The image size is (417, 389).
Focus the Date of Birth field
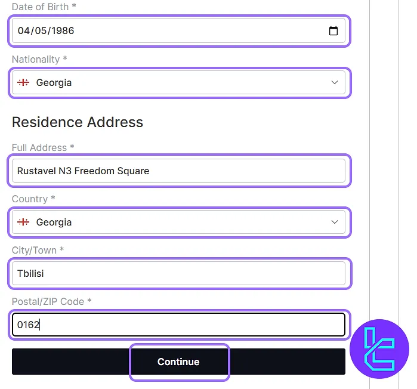click(x=179, y=30)
